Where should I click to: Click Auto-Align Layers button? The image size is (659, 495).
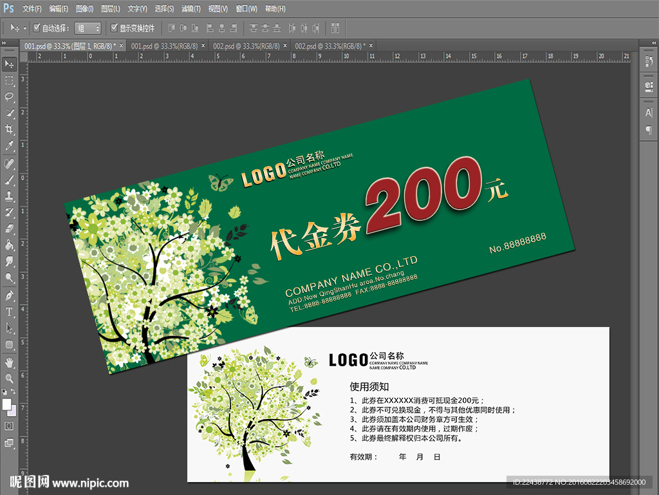[335, 28]
